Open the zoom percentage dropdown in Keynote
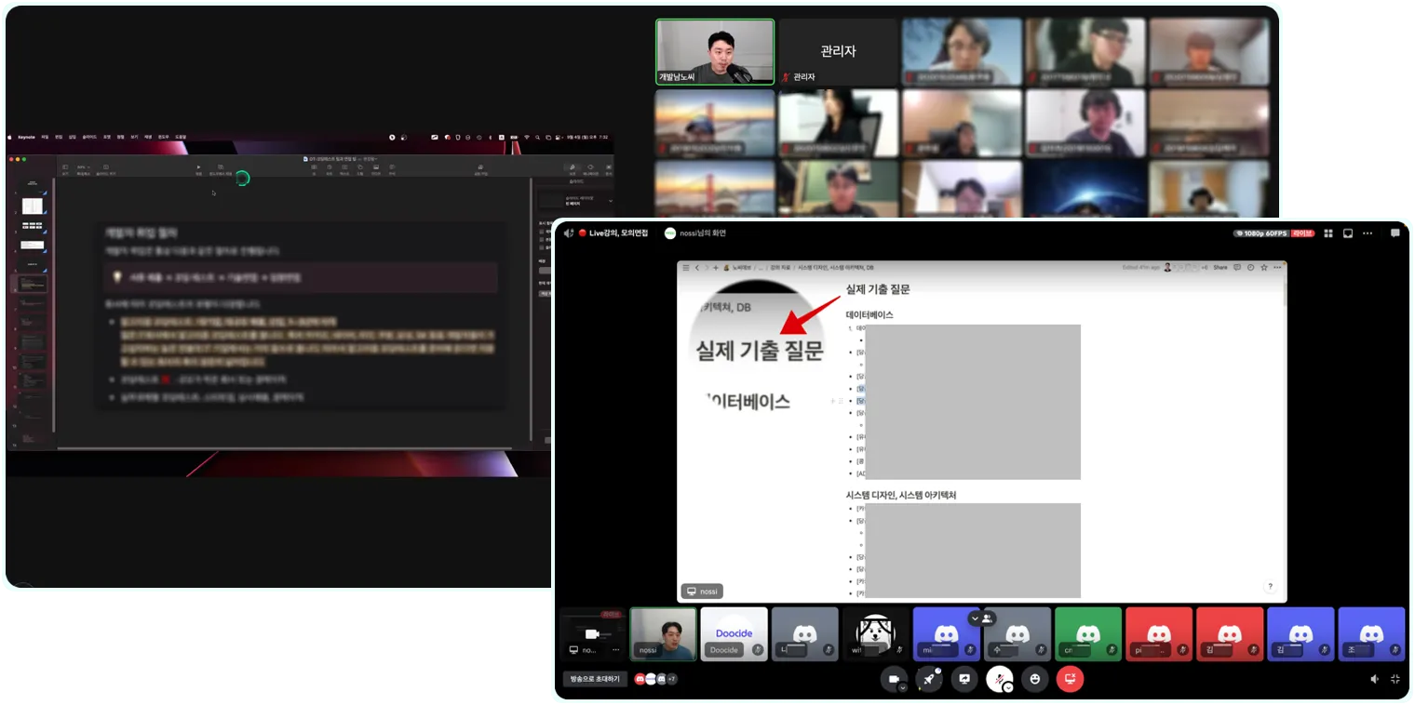 [83, 166]
